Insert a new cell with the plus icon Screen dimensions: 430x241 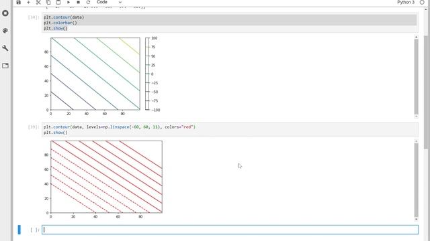pyautogui.click(x=28, y=2)
